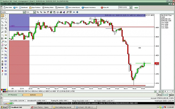
Task: Open the Dashboard from the toolbar
Action: tap(23, 8)
